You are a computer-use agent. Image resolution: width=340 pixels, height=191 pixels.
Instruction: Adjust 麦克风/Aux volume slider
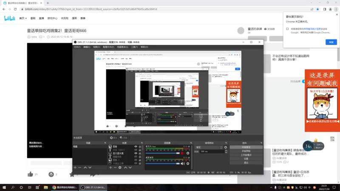tap(163, 153)
